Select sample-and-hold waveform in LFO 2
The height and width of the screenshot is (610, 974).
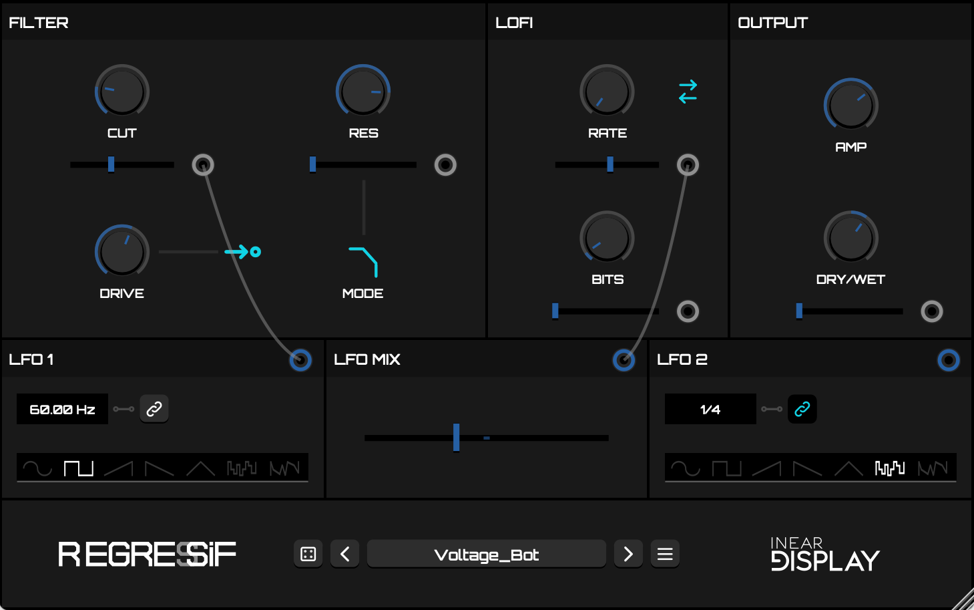click(x=890, y=468)
